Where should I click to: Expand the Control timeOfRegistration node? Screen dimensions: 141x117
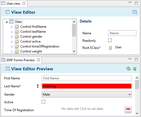click(12, 47)
